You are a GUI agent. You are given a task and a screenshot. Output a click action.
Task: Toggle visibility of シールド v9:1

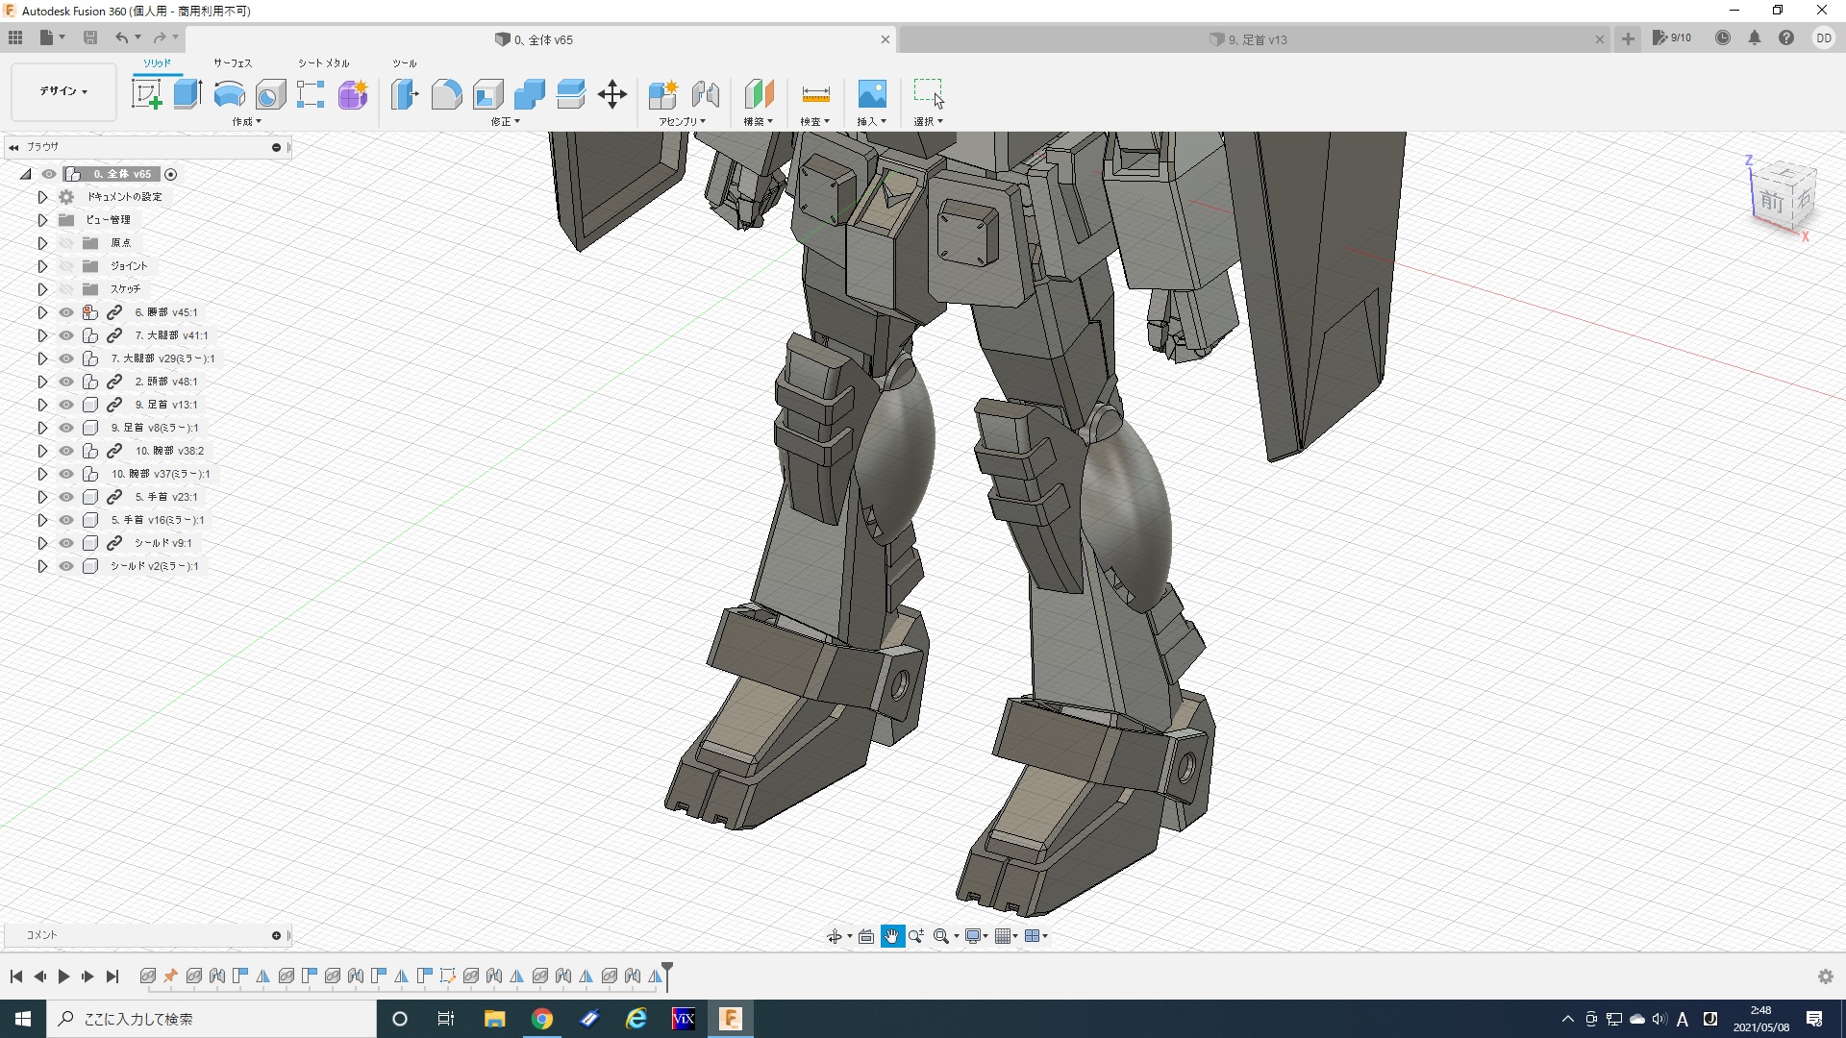point(66,543)
